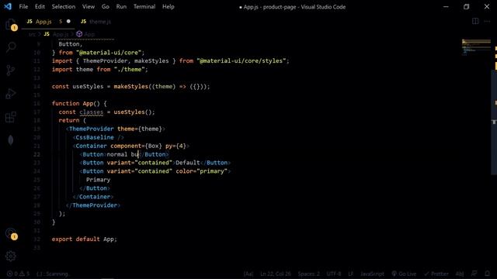Screen dimensions: 497x279
Task: Click Spaces: 2 indentation setting
Action: (x=308, y=274)
